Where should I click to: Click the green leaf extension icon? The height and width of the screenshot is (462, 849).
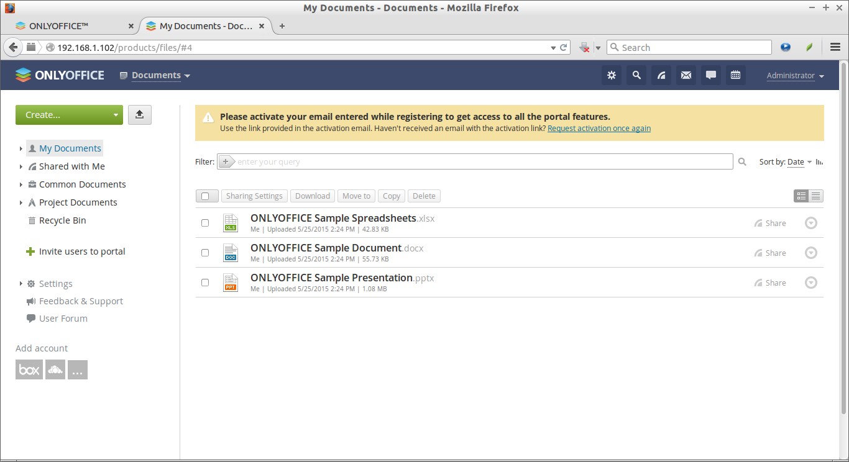(810, 47)
